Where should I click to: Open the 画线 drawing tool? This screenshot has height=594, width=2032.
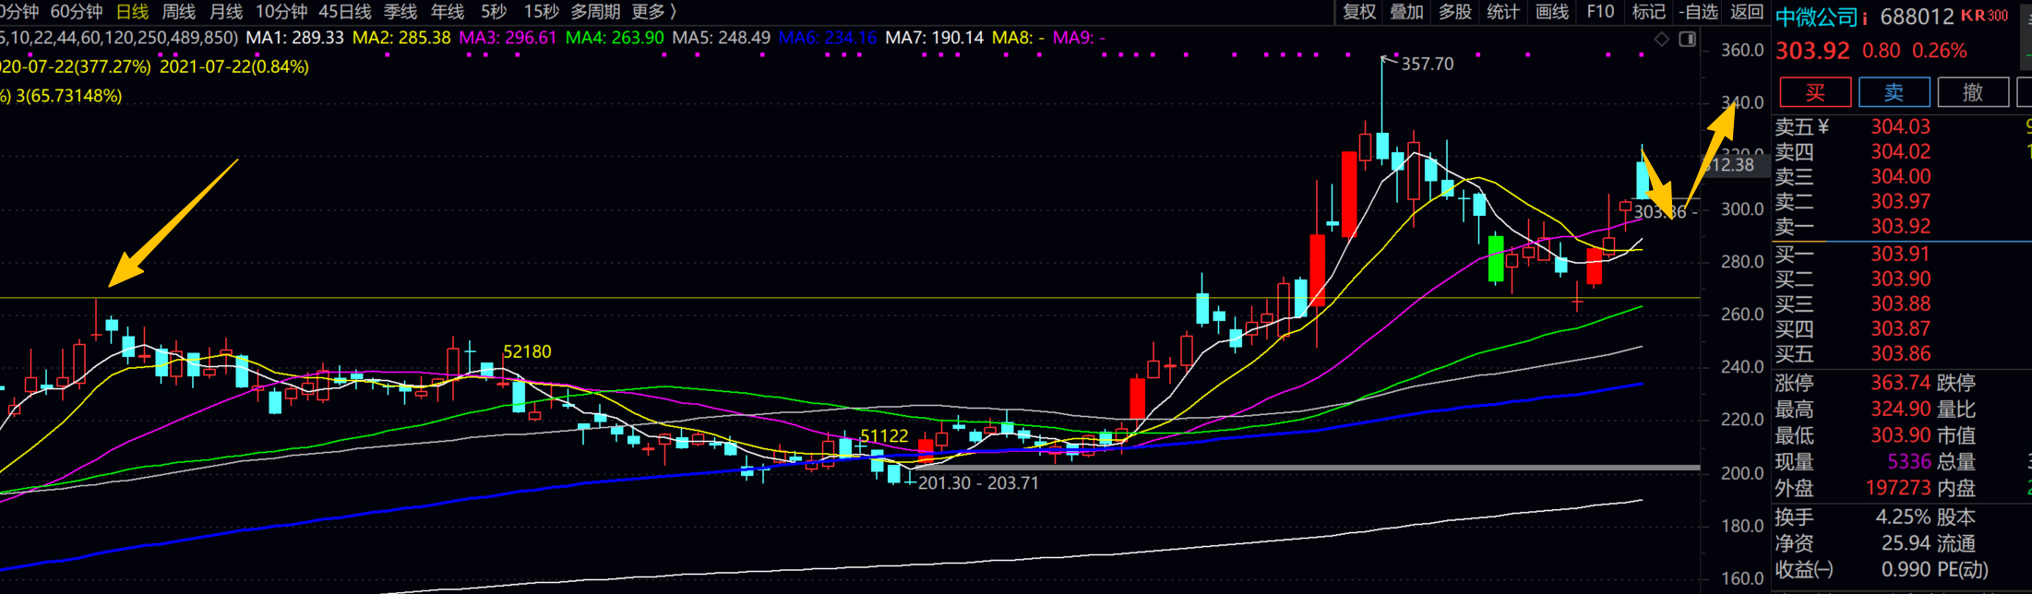click(1552, 12)
